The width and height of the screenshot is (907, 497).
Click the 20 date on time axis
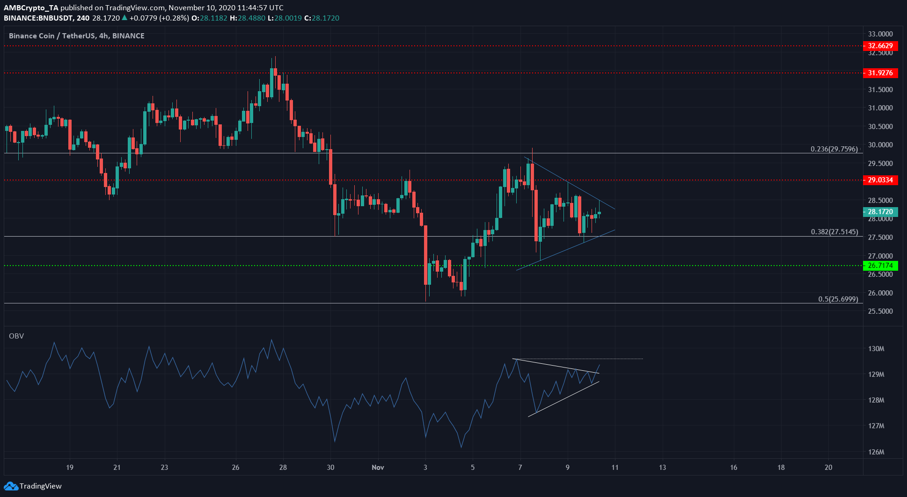pos(828,468)
